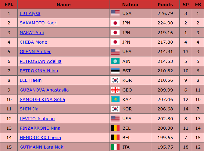This screenshot has width=204, height=151.
Task: Click the AIN flag beside PETROSIAN Adeliia
Action: click(115, 61)
